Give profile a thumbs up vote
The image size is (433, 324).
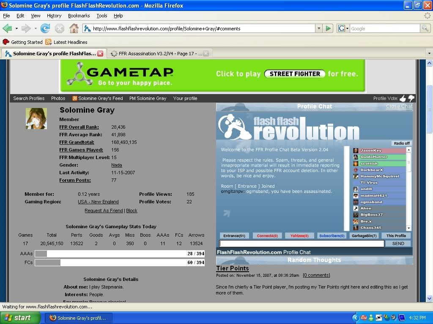pos(403,98)
